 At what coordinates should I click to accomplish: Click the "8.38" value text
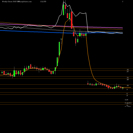pyautogui.click(x=126, y=100)
